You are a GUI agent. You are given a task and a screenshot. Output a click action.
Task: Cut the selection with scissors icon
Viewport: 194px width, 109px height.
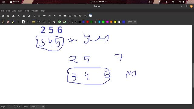pyautogui.click(x=18, y=16)
